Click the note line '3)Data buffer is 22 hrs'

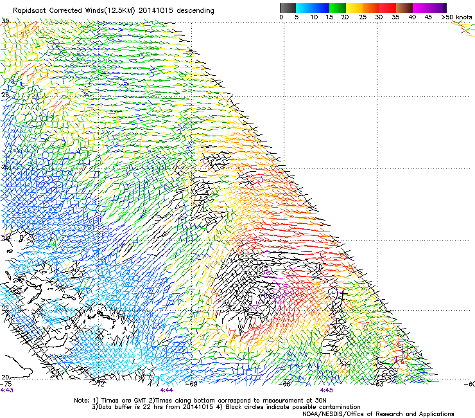coord(226,407)
